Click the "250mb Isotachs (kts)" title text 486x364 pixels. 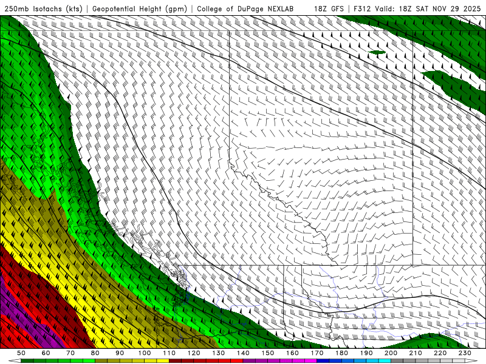click(x=43, y=8)
